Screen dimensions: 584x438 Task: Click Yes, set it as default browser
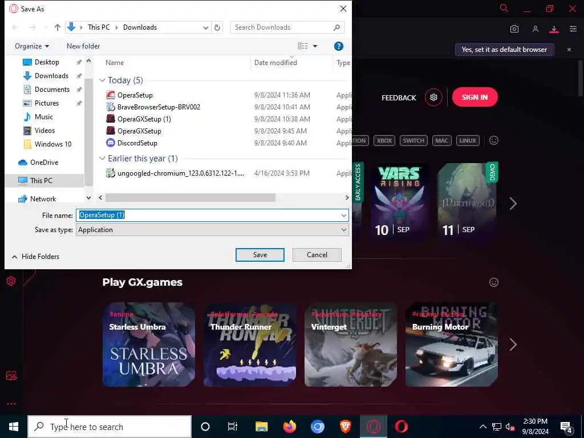coord(504,50)
